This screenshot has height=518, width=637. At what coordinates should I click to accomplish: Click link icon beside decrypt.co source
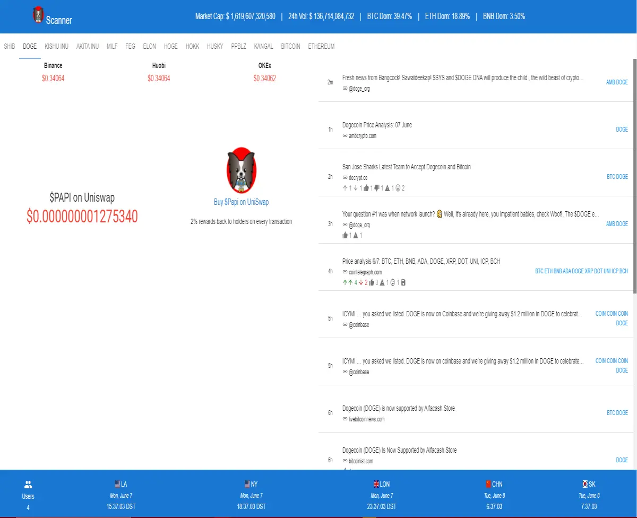coord(345,178)
